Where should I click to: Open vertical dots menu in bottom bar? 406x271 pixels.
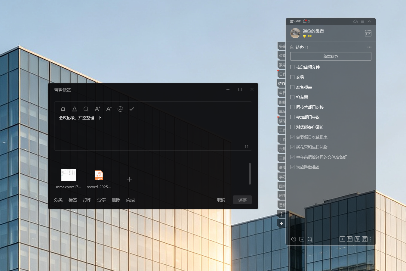(x=371, y=239)
